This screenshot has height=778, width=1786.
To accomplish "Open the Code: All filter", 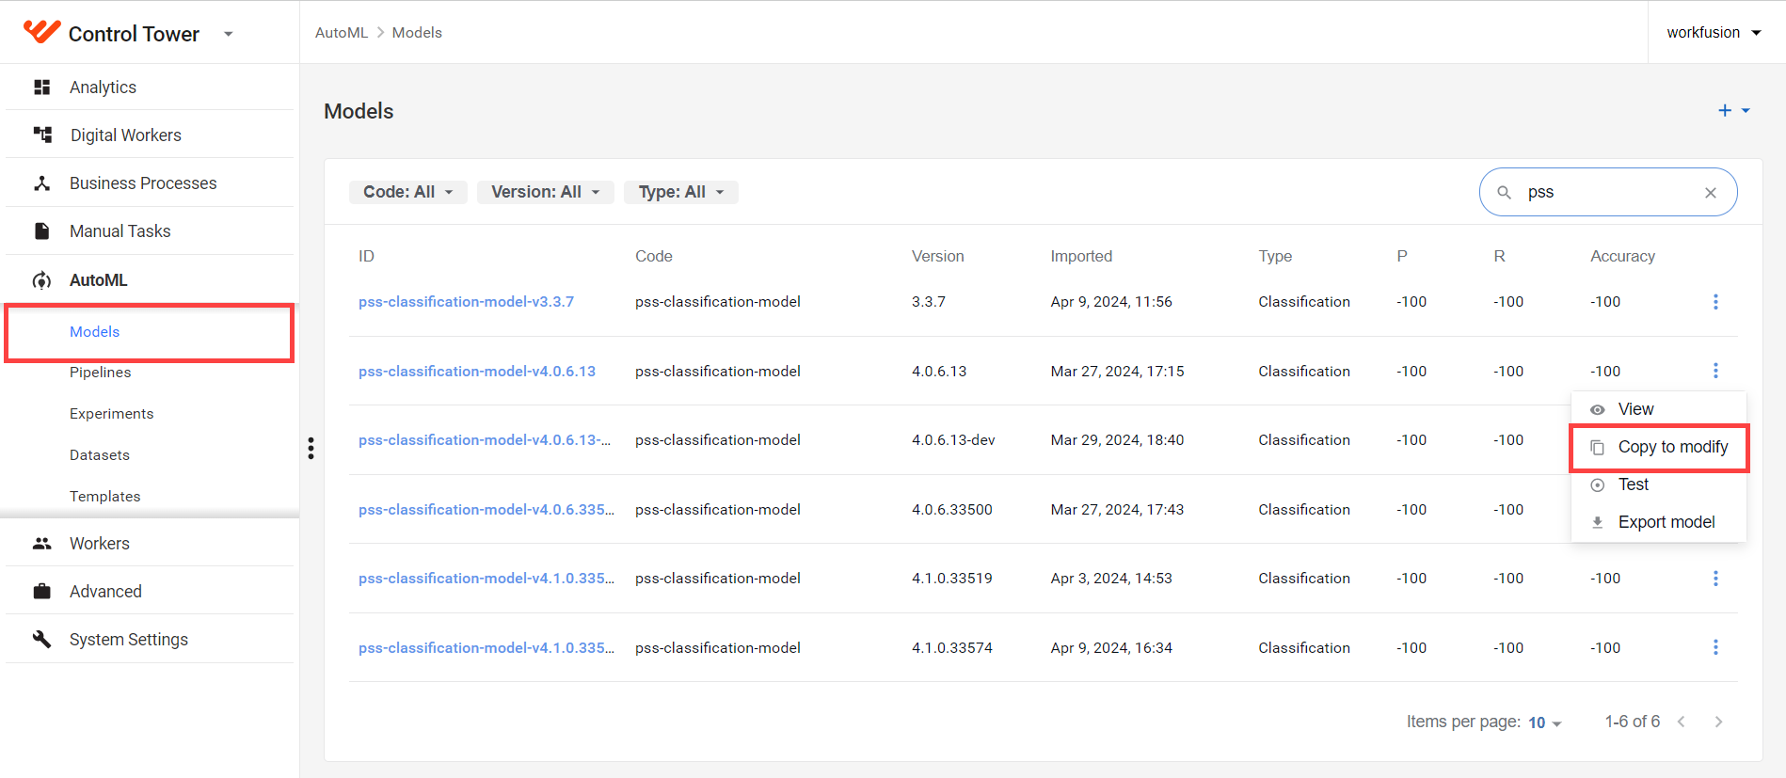I will tap(407, 192).
